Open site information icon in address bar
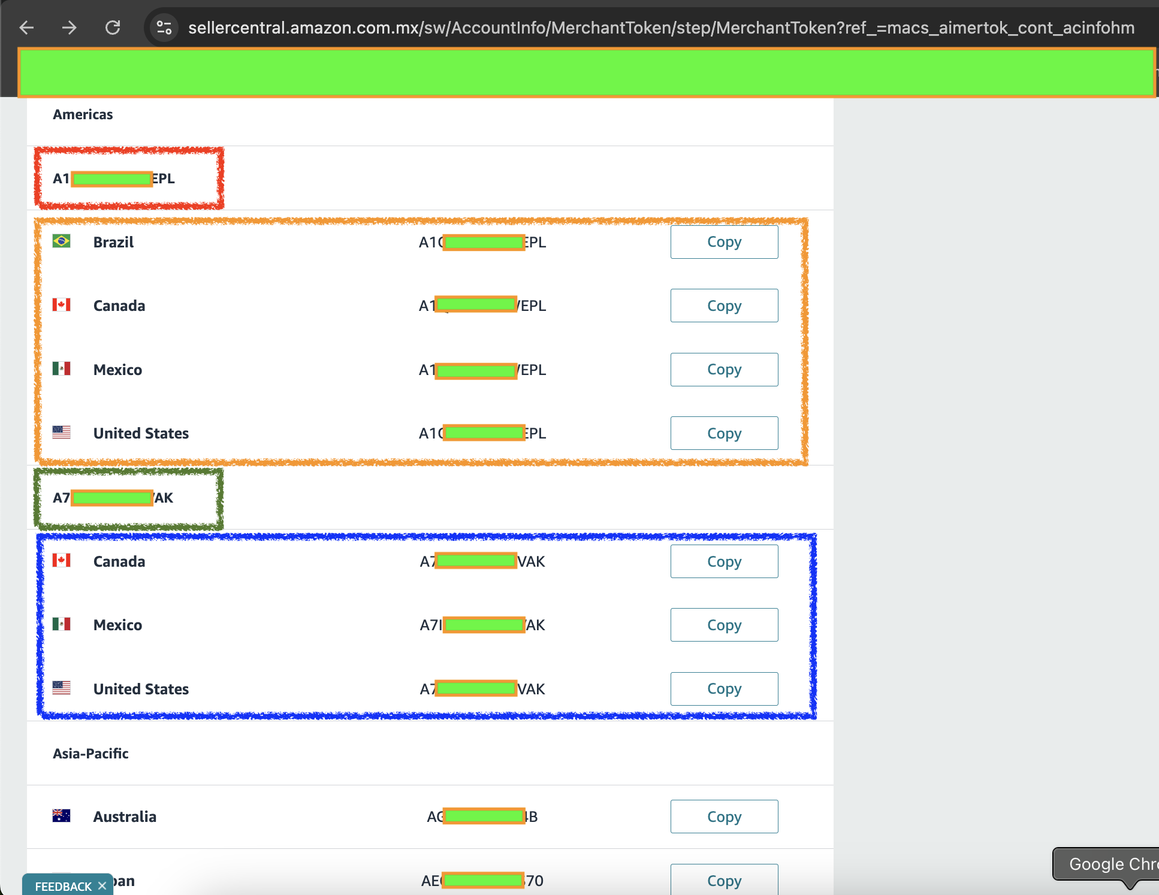Screen dimensions: 1159x895 click(164, 28)
